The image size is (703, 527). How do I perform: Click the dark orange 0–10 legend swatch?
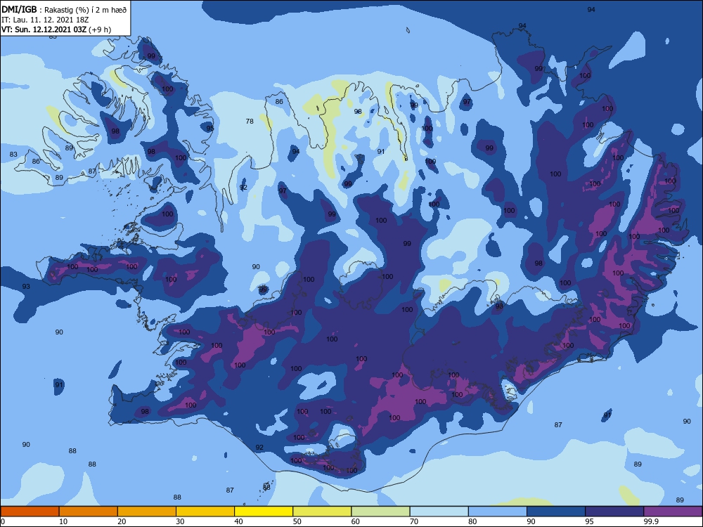click(30, 512)
